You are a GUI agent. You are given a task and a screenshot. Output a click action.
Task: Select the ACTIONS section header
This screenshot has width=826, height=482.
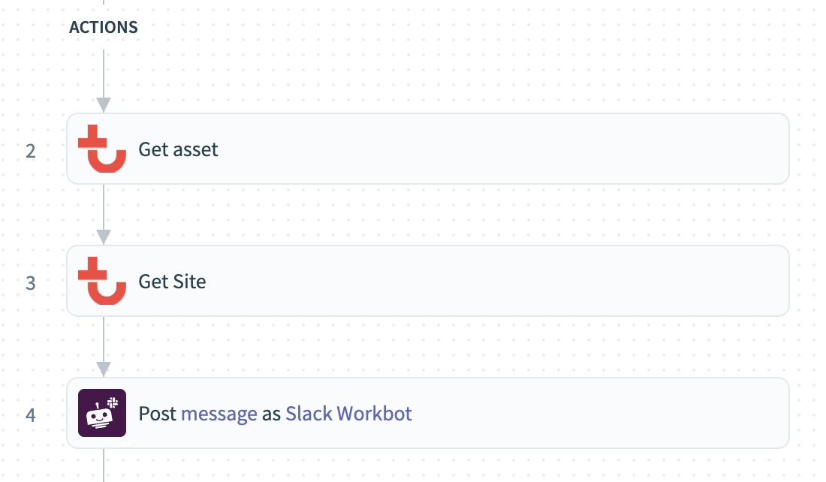click(103, 27)
